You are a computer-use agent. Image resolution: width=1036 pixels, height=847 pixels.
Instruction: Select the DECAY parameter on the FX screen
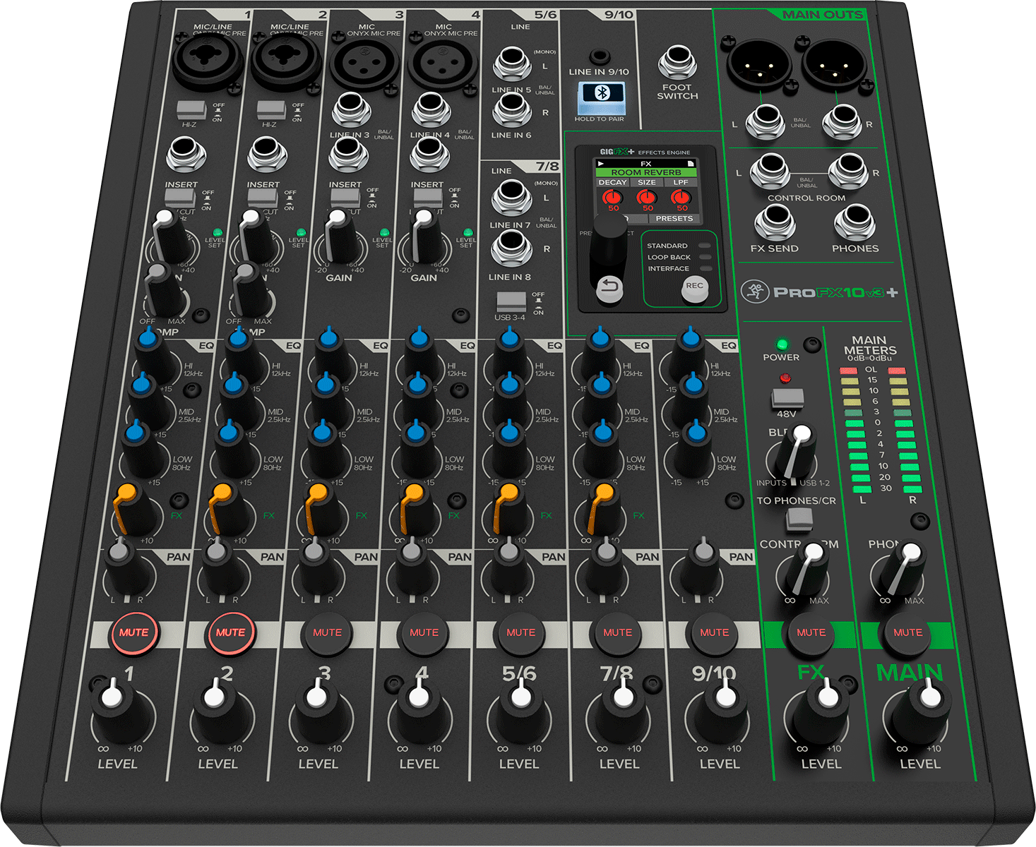click(612, 182)
